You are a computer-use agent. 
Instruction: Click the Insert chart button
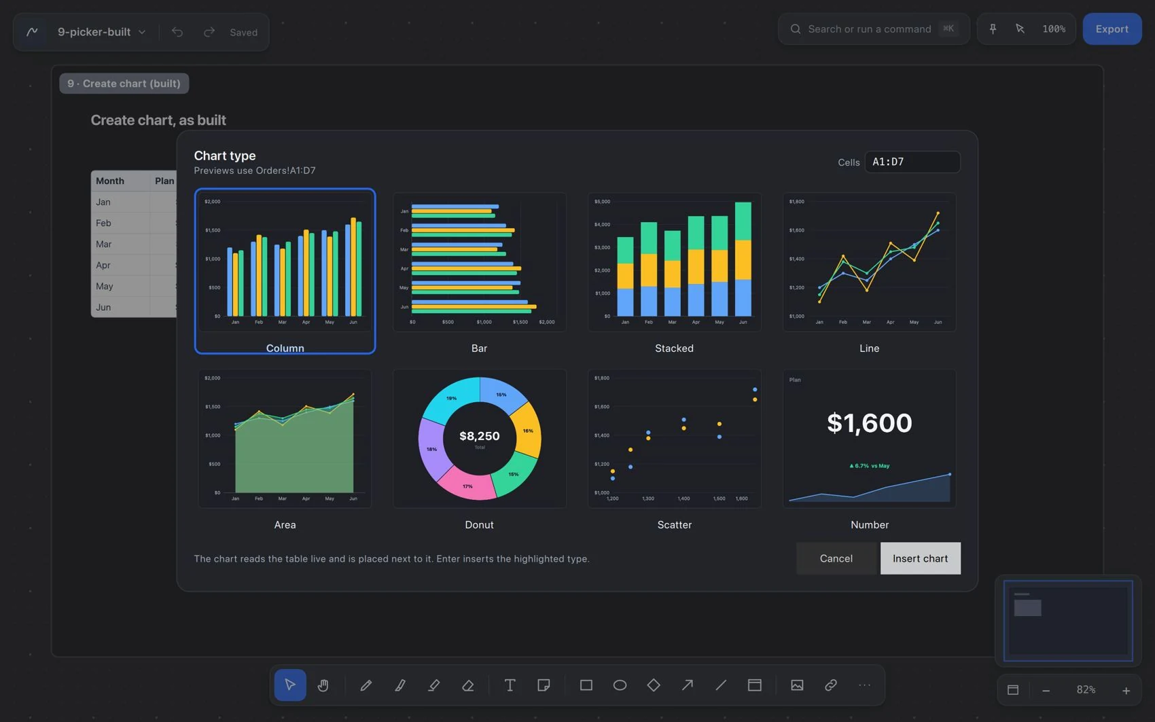click(x=920, y=558)
